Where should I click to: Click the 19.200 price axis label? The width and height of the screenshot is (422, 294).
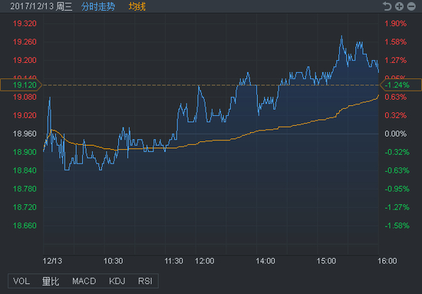point(25,61)
